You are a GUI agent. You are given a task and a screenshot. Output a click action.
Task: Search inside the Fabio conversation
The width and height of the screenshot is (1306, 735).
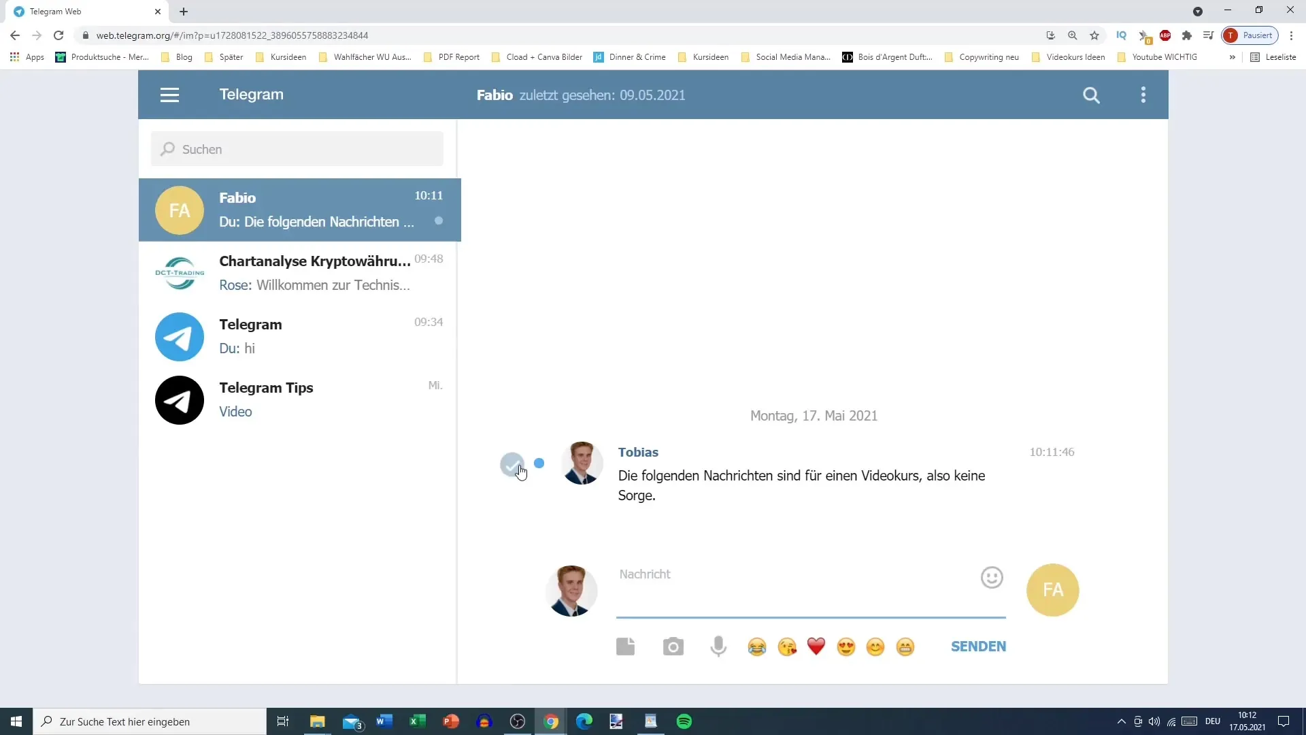(x=1091, y=95)
